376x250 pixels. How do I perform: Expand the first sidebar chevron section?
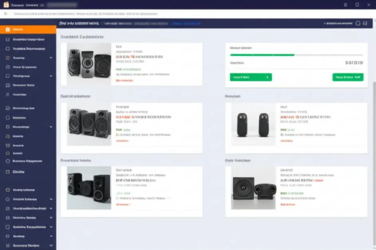tap(51, 58)
